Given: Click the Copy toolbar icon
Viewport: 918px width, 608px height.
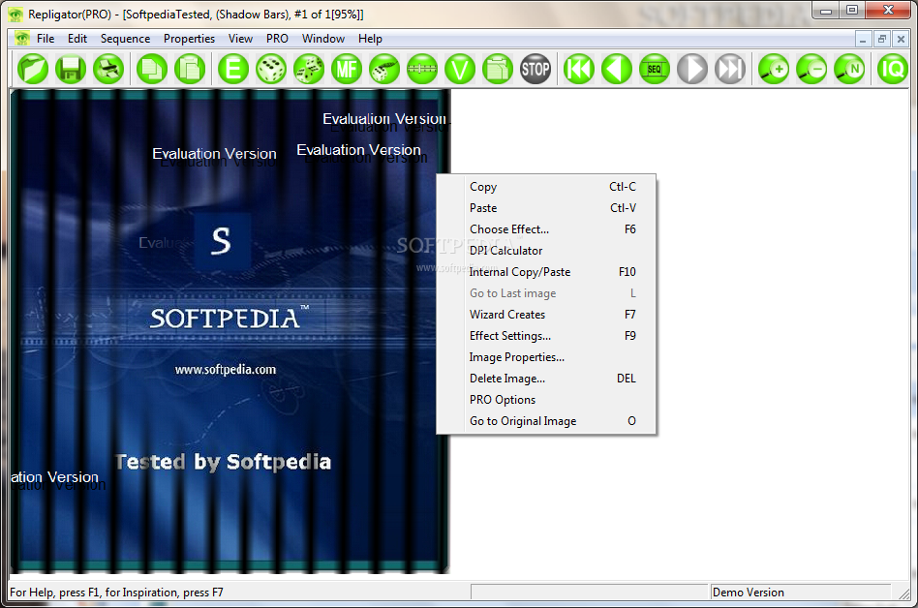Looking at the screenshot, I should tap(152, 69).
